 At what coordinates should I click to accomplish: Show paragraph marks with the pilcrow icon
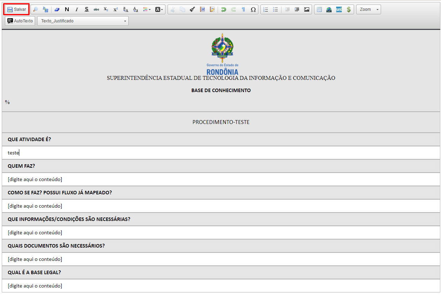(243, 9)
